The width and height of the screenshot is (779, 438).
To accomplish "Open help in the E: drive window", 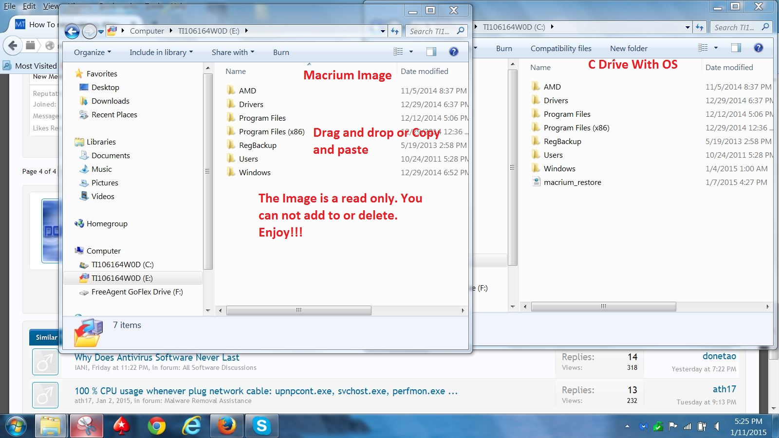I will coord(453,52).
